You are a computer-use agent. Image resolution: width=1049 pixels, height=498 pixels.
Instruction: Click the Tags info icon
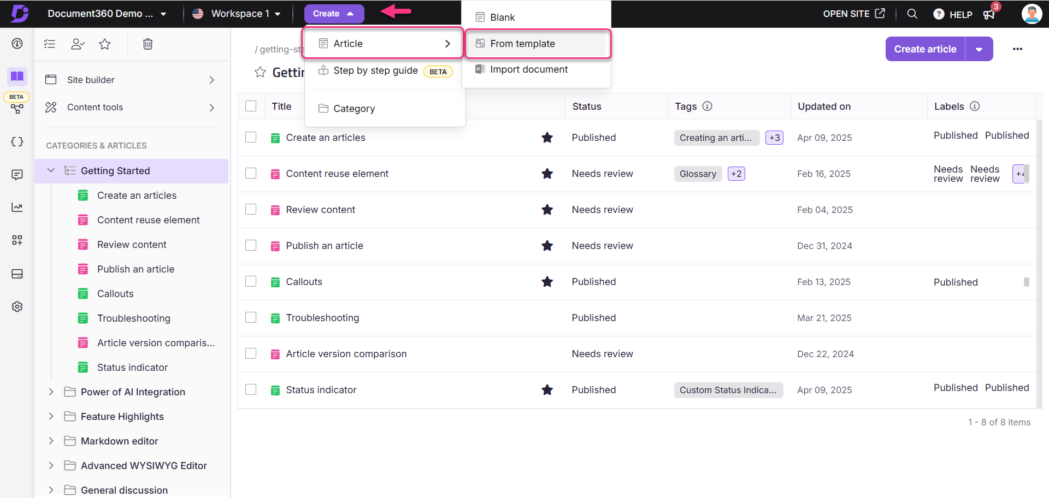pos(707,106)
